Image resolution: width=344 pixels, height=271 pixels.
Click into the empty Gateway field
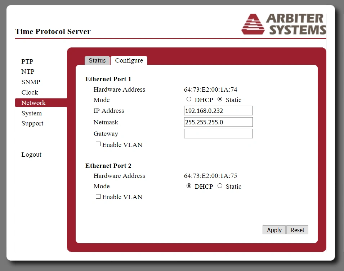coord(218,134)
